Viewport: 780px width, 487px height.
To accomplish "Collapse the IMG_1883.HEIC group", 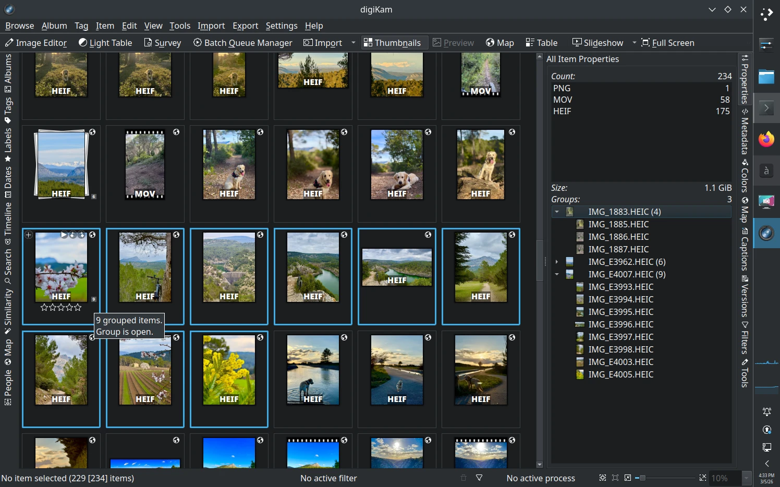I will click(556, 212).
